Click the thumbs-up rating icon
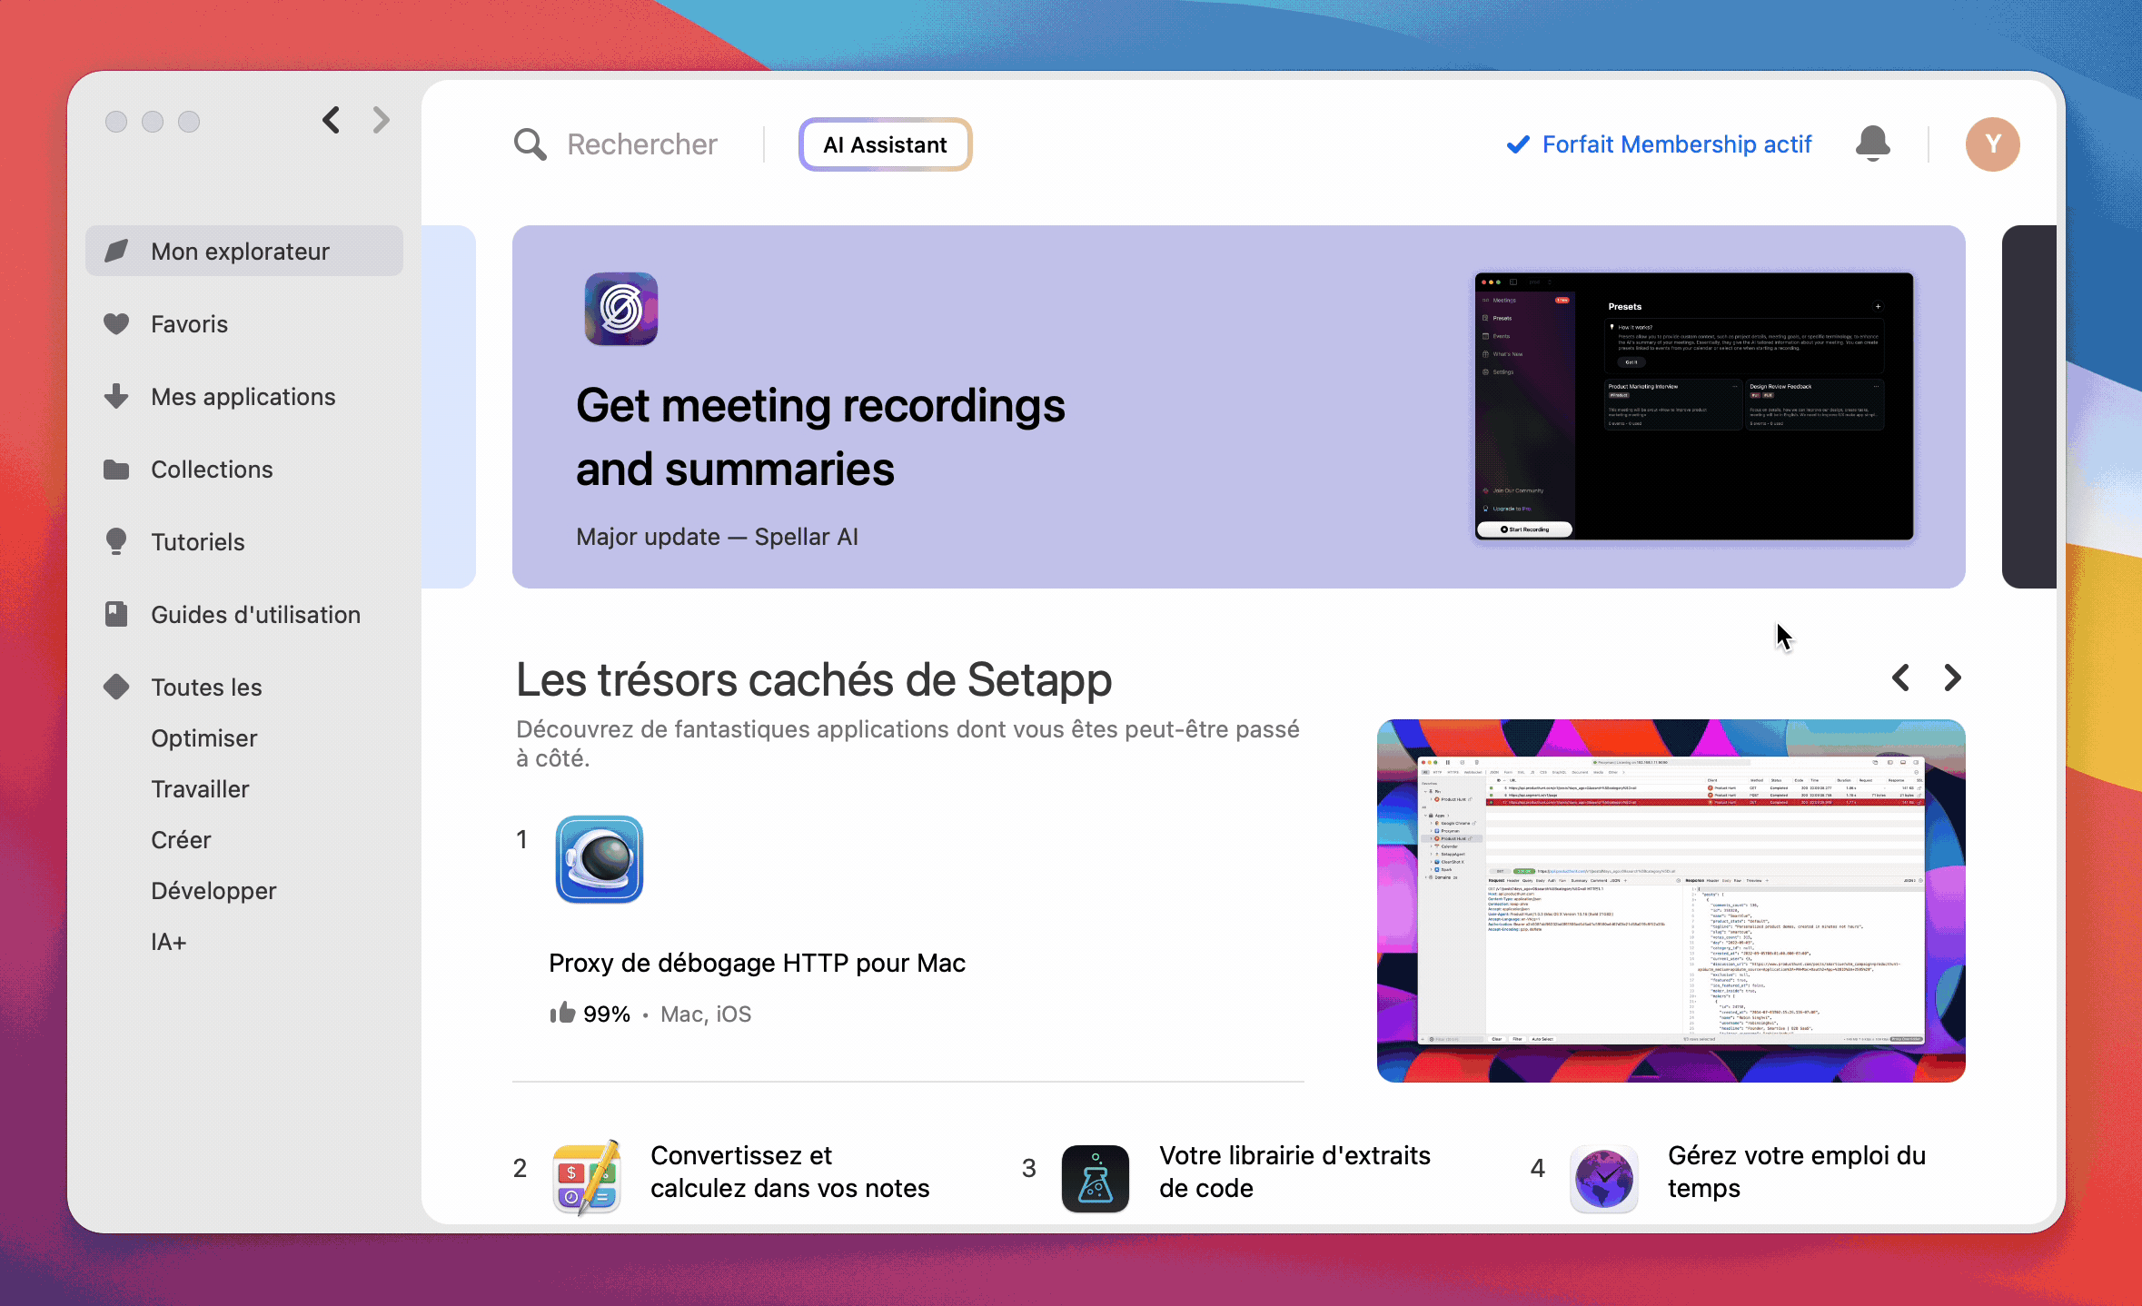The height and width of the screenshot is (1306, 2142). tap(562, 1013)
